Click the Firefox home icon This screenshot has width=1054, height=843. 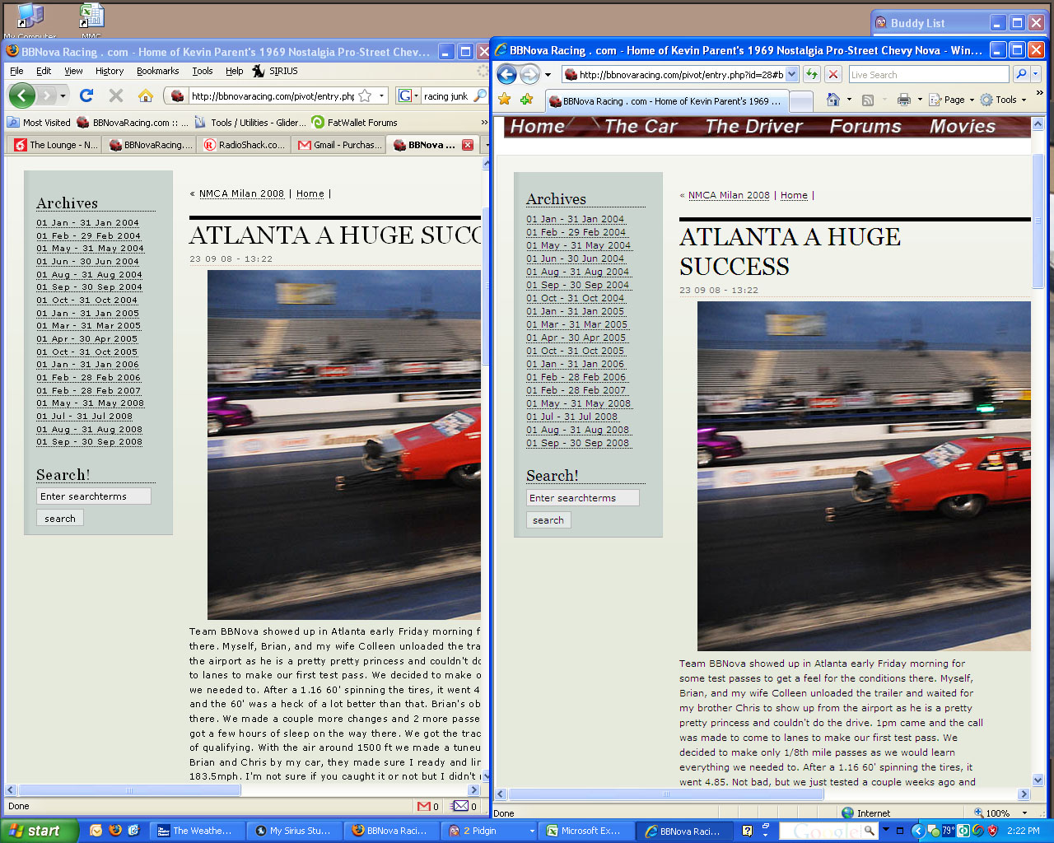[x=146, y=95]
